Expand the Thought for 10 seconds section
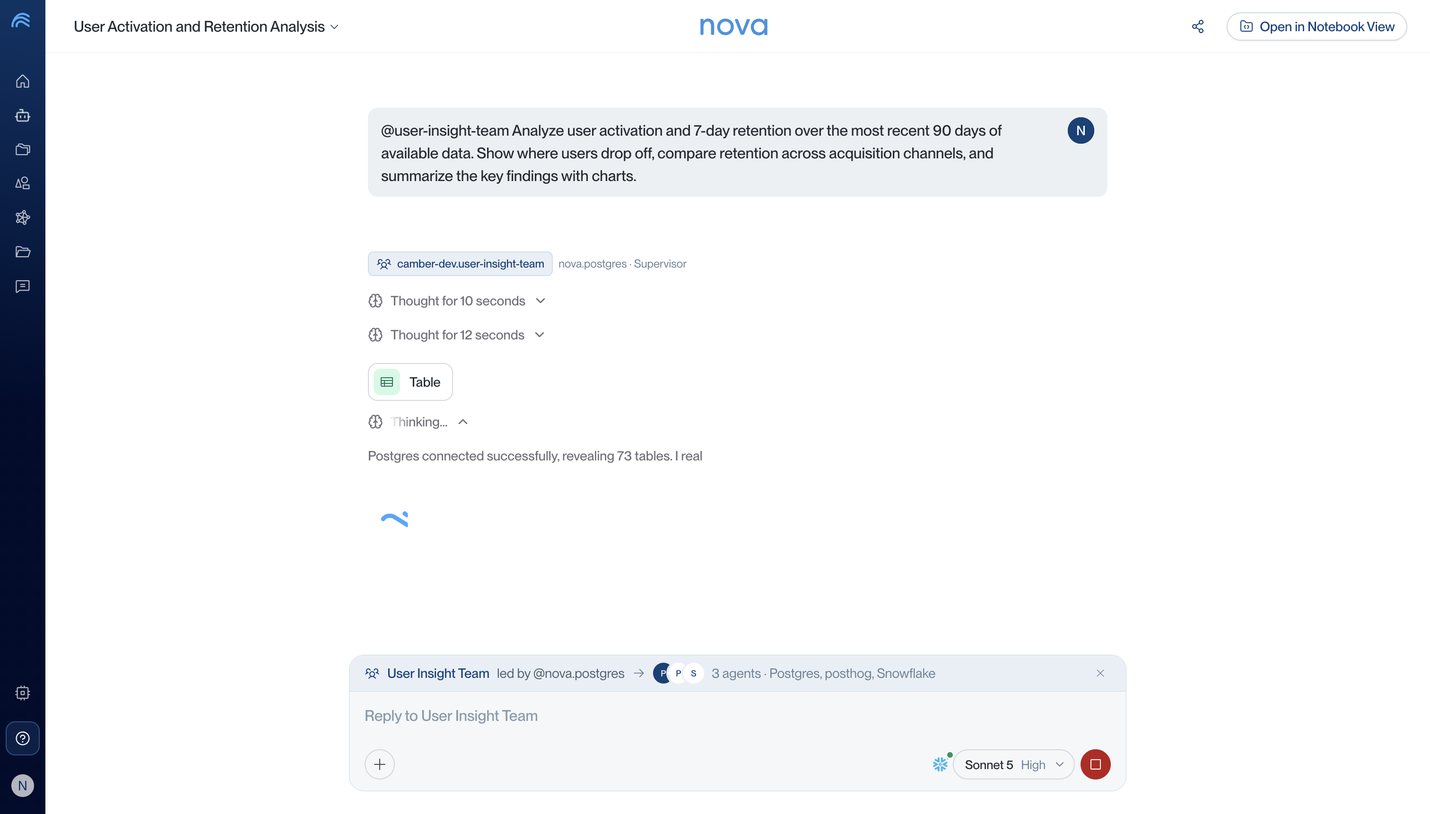Image resolution: width=1430 pixels, height=814 pixels. click(x=457, y=301)
